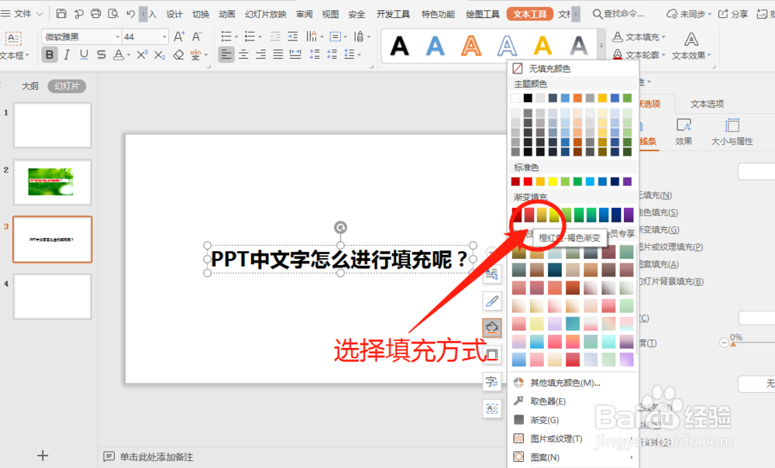Click the clear formatting eraser icon
The width and height of the screenshot is (775, 468).
[x=178, y=55]
